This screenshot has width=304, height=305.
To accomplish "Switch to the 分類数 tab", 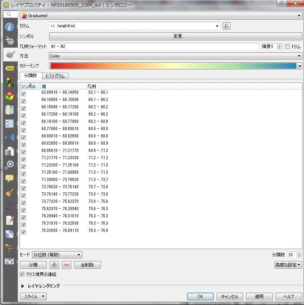I will click(31, 76).
